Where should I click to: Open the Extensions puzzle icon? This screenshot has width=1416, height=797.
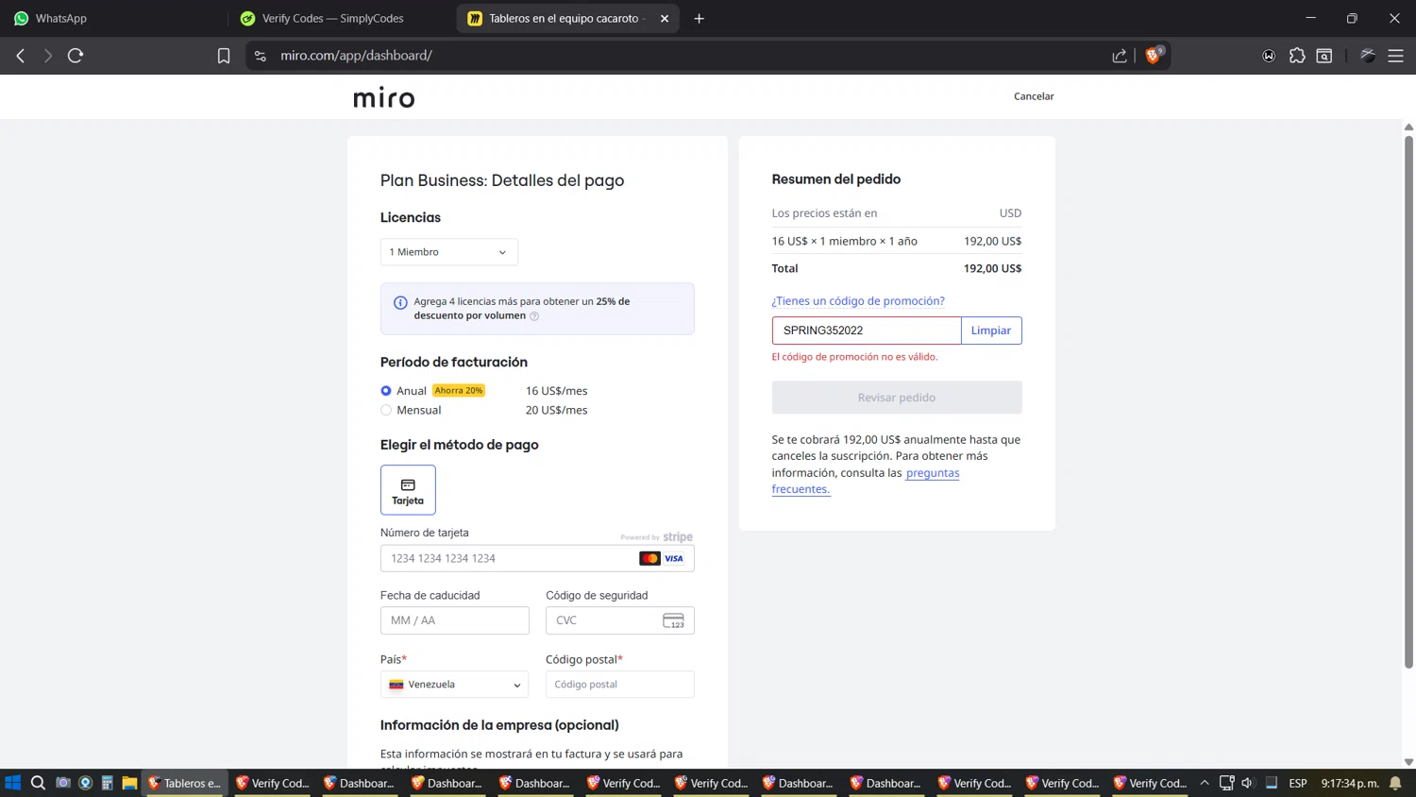click(x=1297, y=56)
